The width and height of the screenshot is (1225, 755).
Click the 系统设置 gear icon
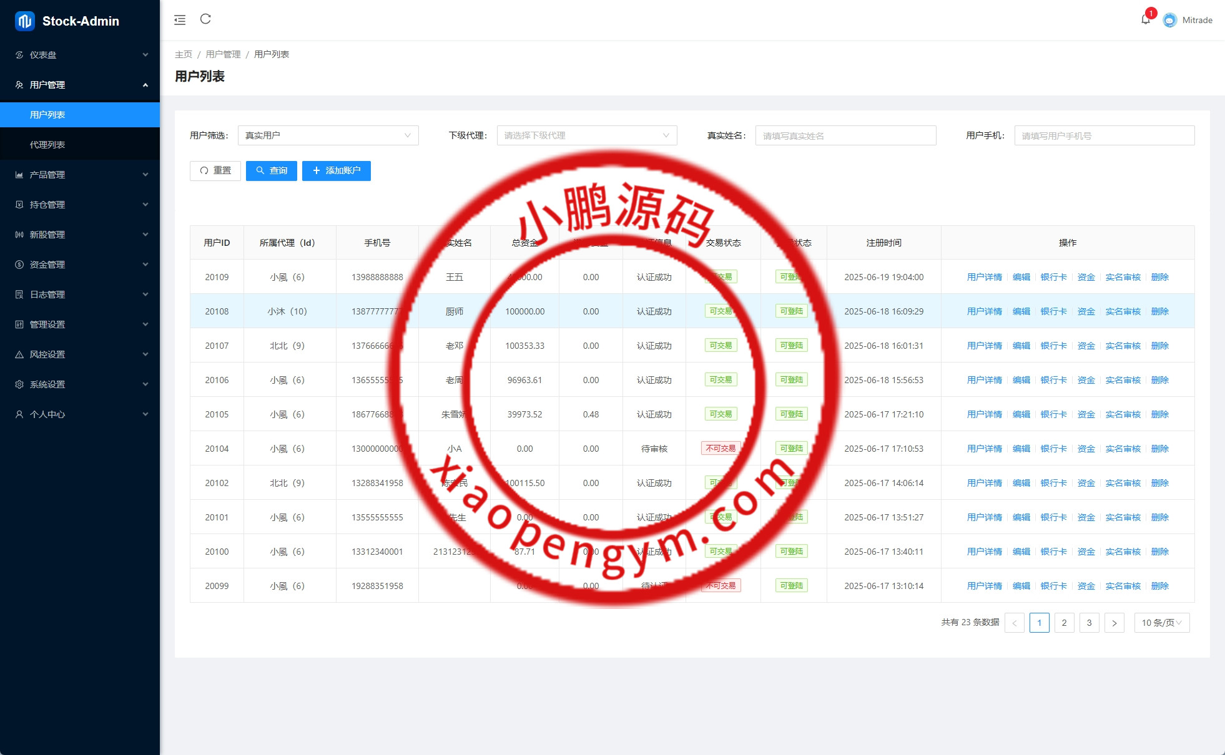pyautogui.click(x=19, y=384)
